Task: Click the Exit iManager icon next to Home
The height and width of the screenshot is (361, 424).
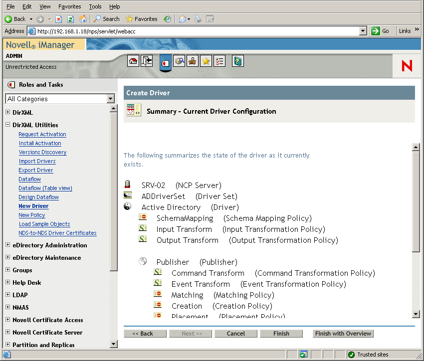Action: pyautogui.click(x=147, y=61)
